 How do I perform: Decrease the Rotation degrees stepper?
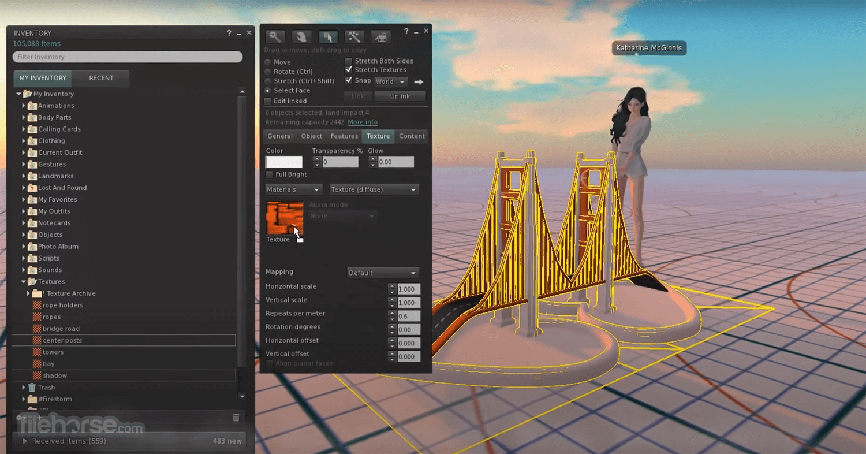[x=393, y=333]
